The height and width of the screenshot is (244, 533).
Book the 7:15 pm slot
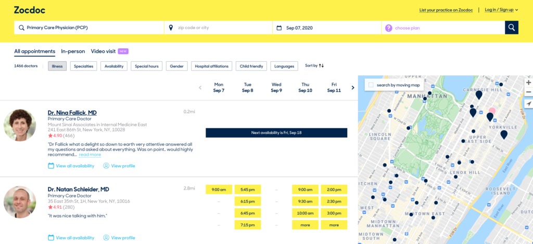[247, 225]
